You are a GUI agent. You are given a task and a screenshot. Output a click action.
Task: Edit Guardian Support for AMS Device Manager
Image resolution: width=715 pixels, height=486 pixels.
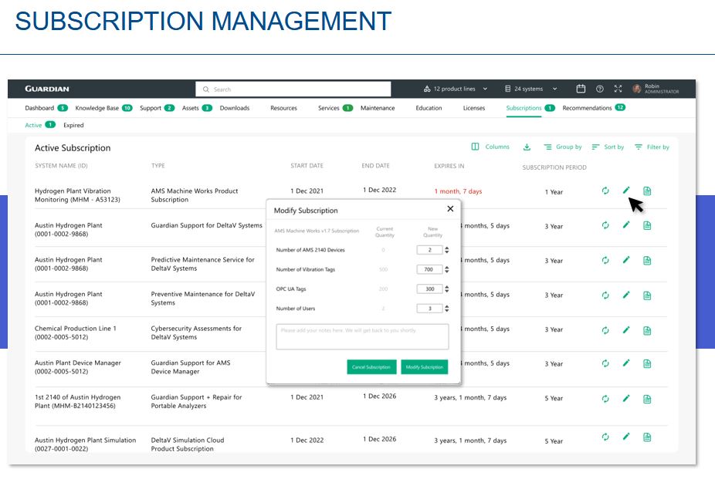pos(626,363)
